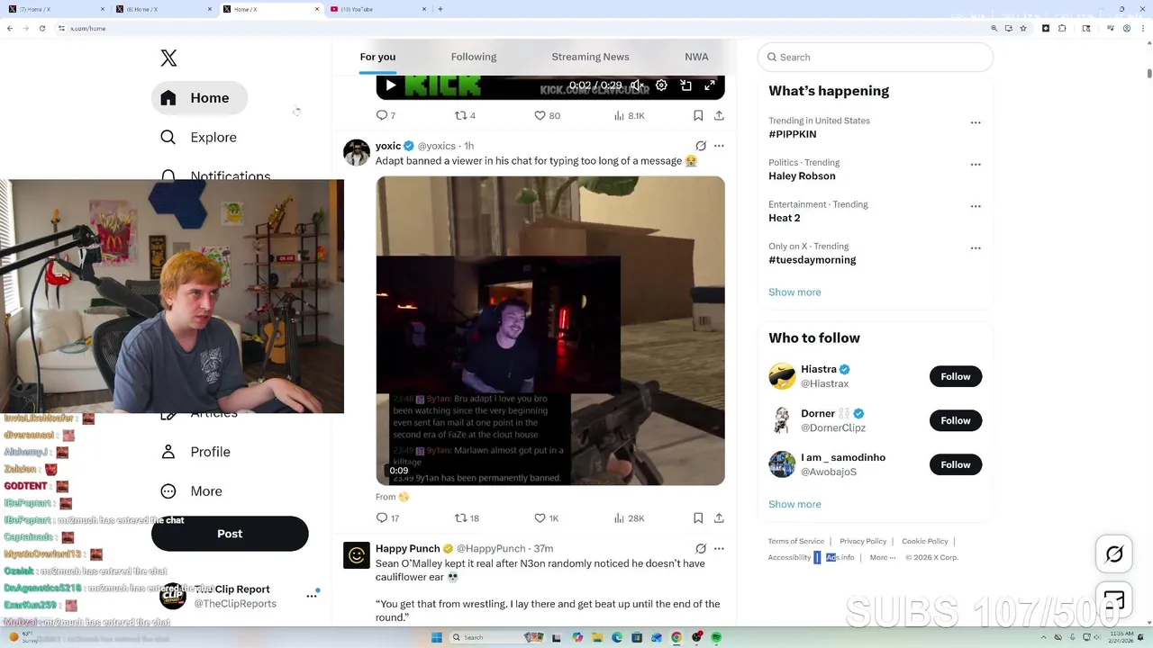Bookmark yoxic's post
The width and height of the screenshot is (1153, 648).
point(698,518)
